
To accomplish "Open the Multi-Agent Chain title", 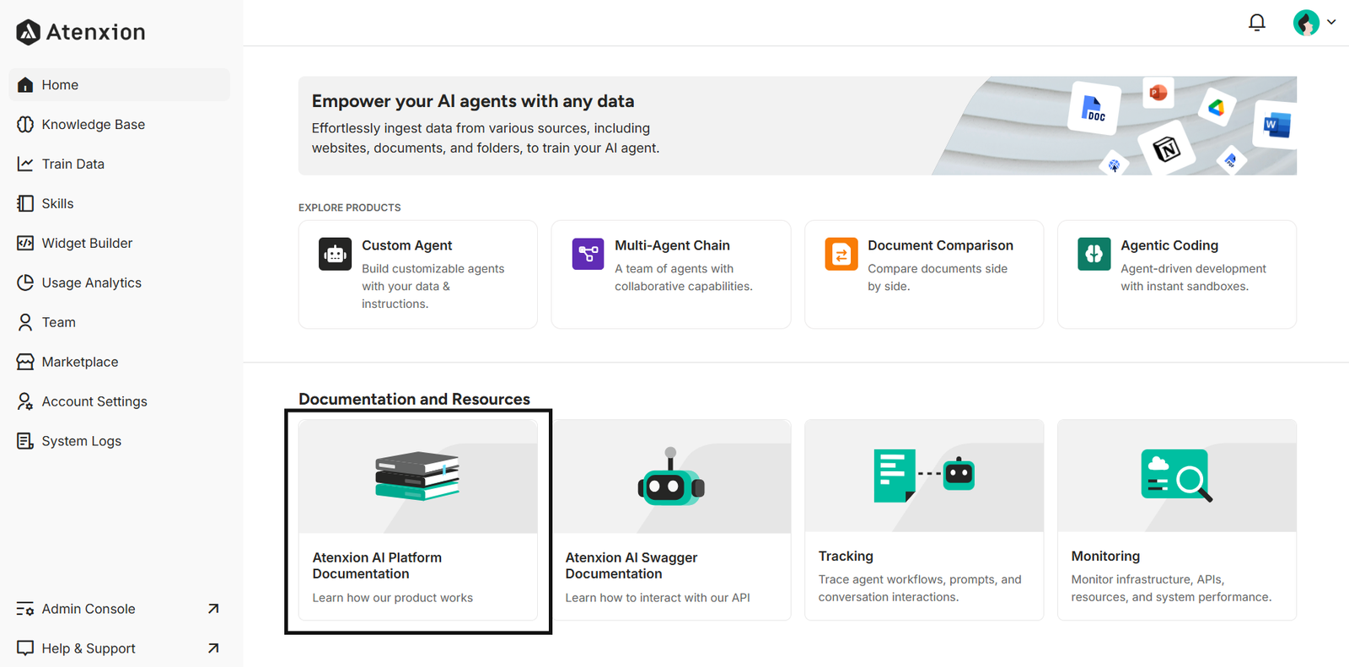I will point(672,245).
